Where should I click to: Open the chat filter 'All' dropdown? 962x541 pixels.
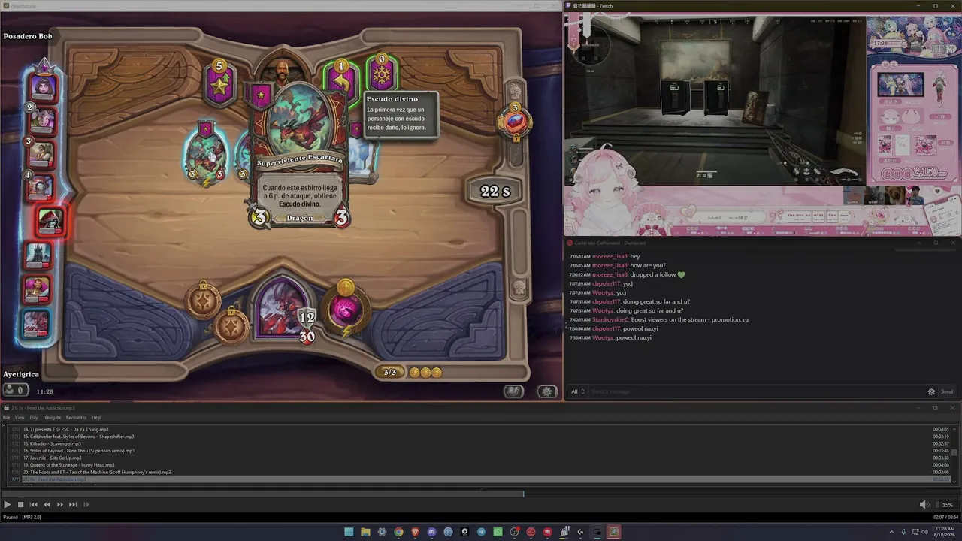[577, 391]
